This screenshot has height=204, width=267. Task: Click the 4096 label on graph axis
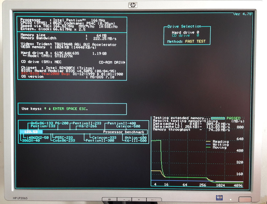click(238, 185)
